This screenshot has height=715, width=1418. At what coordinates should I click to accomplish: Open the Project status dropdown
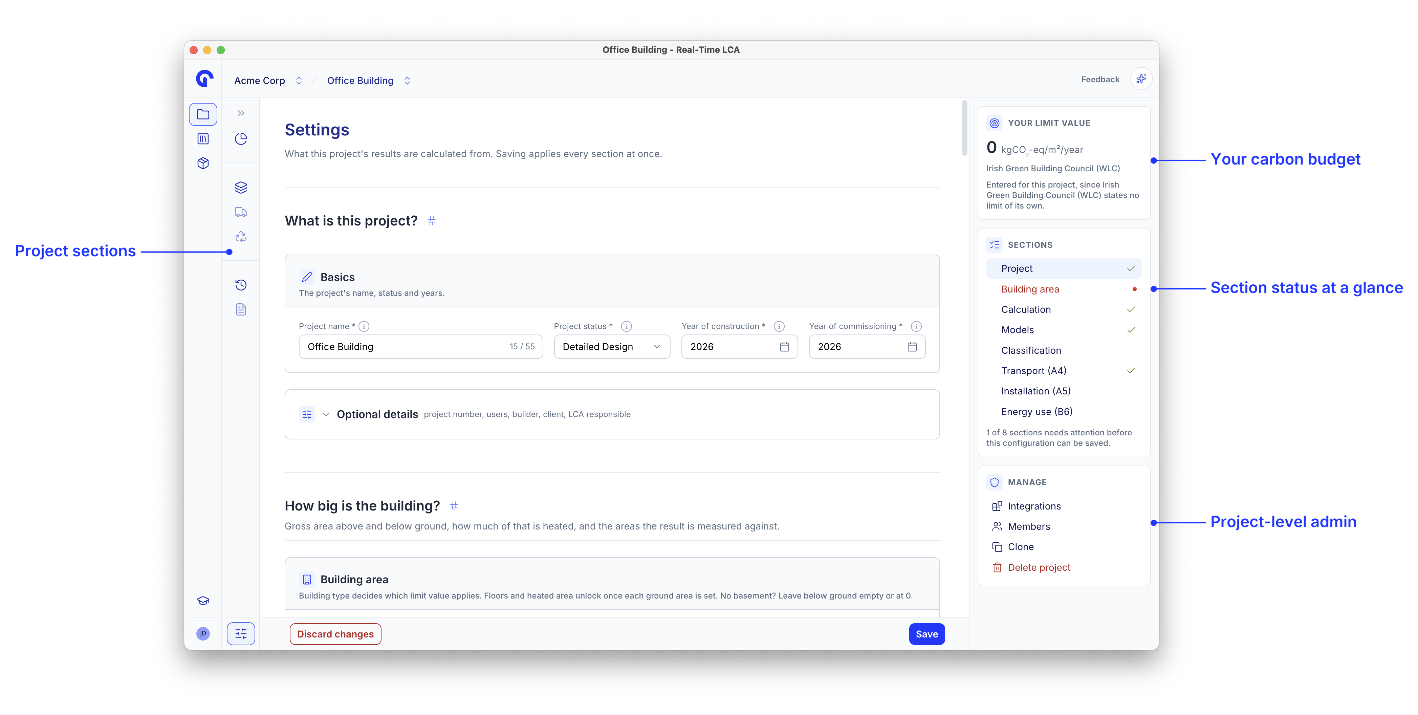point(612,347)
